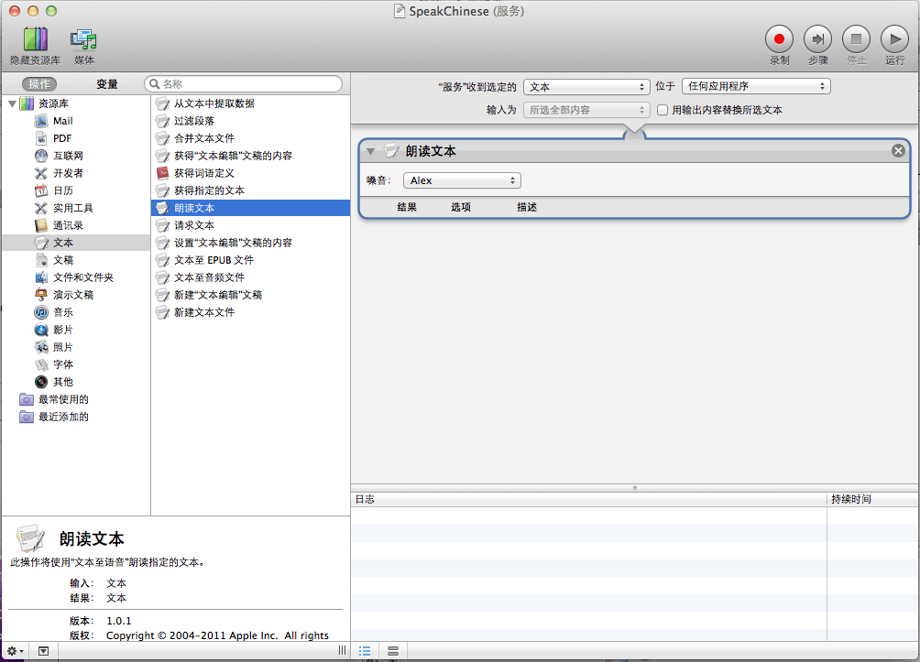This screenshot has width=920, height=662.
Task: Select the 字体 category icon
Action: [x=41, y=364]
